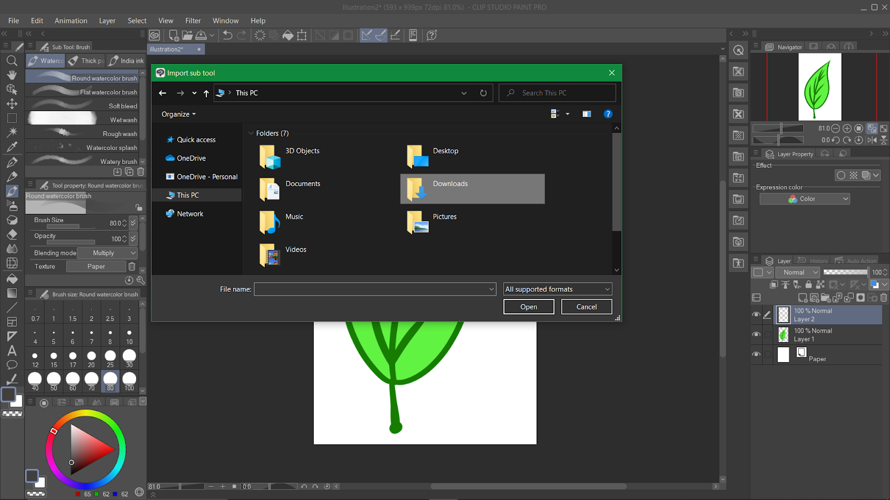Open the Animation menu
The image size is (890, 500).
tap(71, 21)
